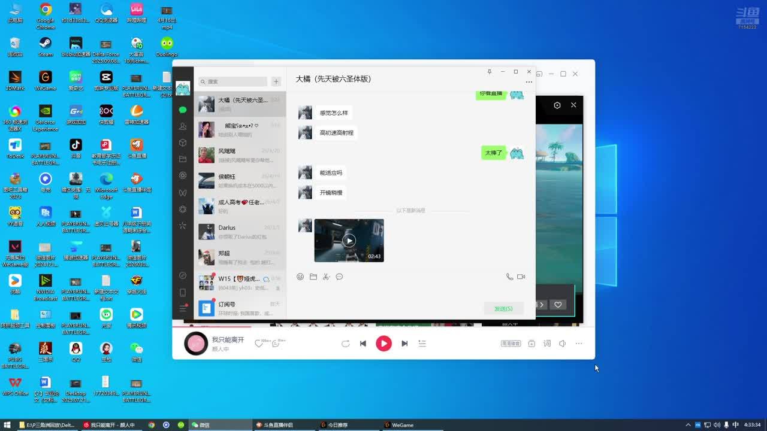767x431 pixels.
Task: Click the 发送(S) send button
Action: click(503, 308)
